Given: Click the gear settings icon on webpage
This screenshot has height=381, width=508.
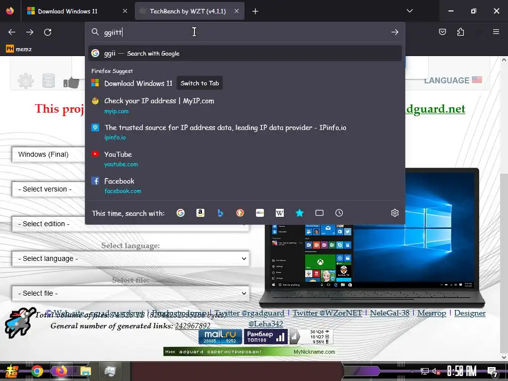Looking at the screenshot, I should (26, 81).
